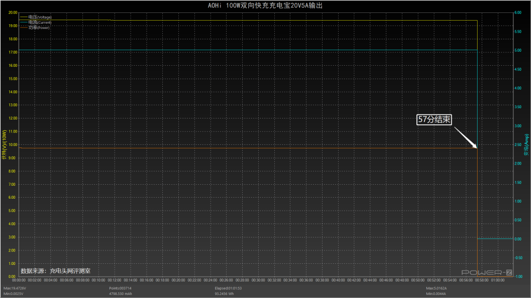Click the 0.00 tick on the Amp axis

[x=518, y=239]
